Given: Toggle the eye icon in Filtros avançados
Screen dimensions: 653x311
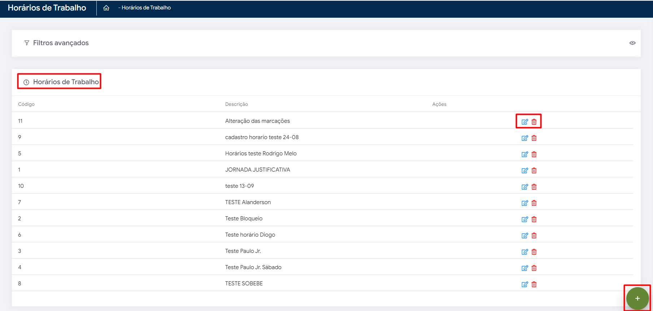Looking at the screenshot, I should click(x=632, y=43).
